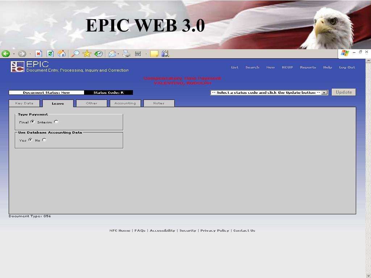Click the Print icon

click(x=126, y=54)
